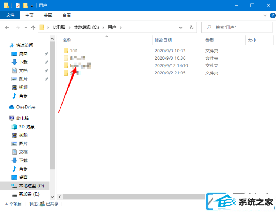The image size is (276, 212).
Task: Switch to the 主页 ribbon tab
Action: pos(29,15)
